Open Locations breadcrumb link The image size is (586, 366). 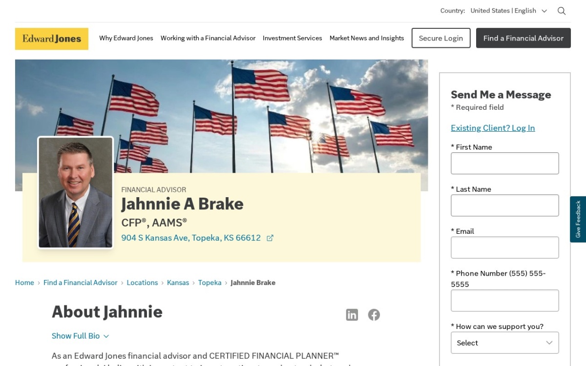point(142,283)
